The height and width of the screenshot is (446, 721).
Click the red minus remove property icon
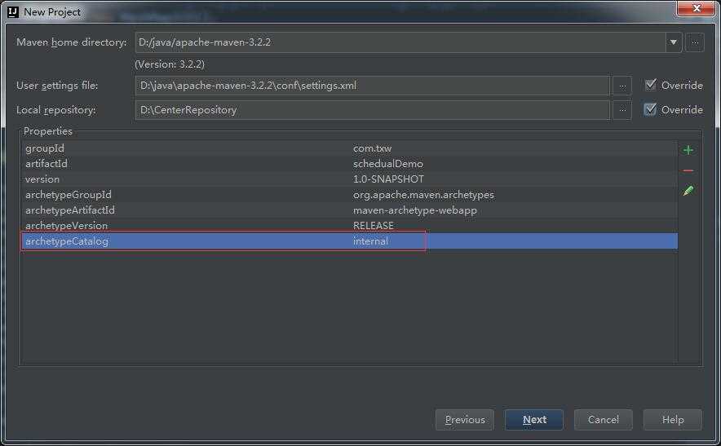pos(688,170)
